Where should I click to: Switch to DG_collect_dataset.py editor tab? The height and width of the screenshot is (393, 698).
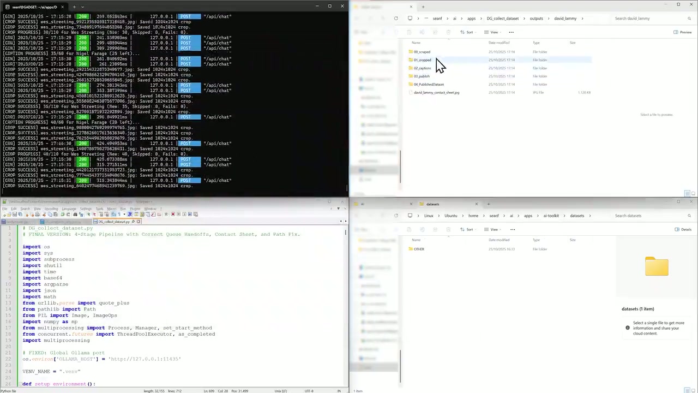(114, 222)
